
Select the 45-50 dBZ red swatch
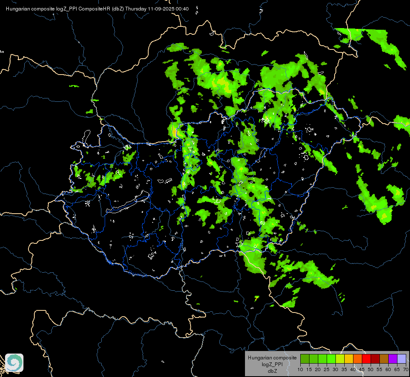coord(366,359)
